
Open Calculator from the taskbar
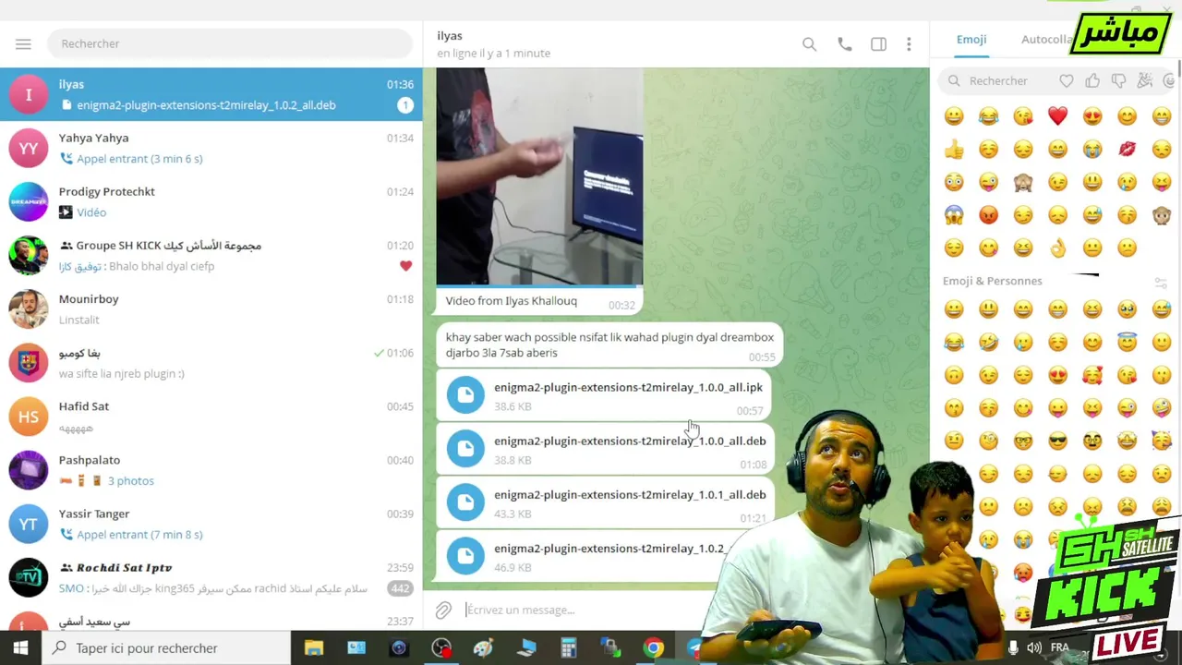tap(569, 648)
